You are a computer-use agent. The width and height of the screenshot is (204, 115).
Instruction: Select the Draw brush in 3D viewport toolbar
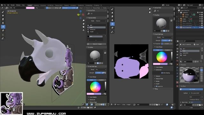pos(3,12)
